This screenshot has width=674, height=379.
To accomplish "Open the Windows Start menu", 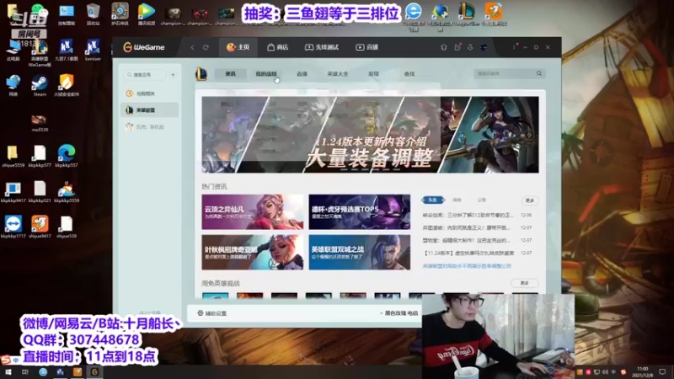I will click(8, 372).
